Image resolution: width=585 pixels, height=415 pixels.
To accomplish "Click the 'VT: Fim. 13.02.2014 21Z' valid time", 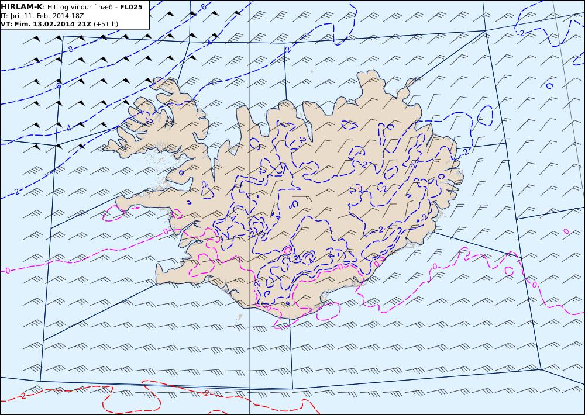I will tap(46, 24).
